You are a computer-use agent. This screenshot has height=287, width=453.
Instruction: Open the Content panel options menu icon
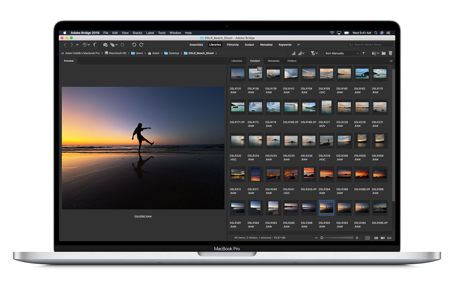pos(391,61)
